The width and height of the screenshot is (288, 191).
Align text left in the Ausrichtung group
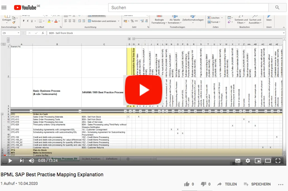tap(66, 21)
